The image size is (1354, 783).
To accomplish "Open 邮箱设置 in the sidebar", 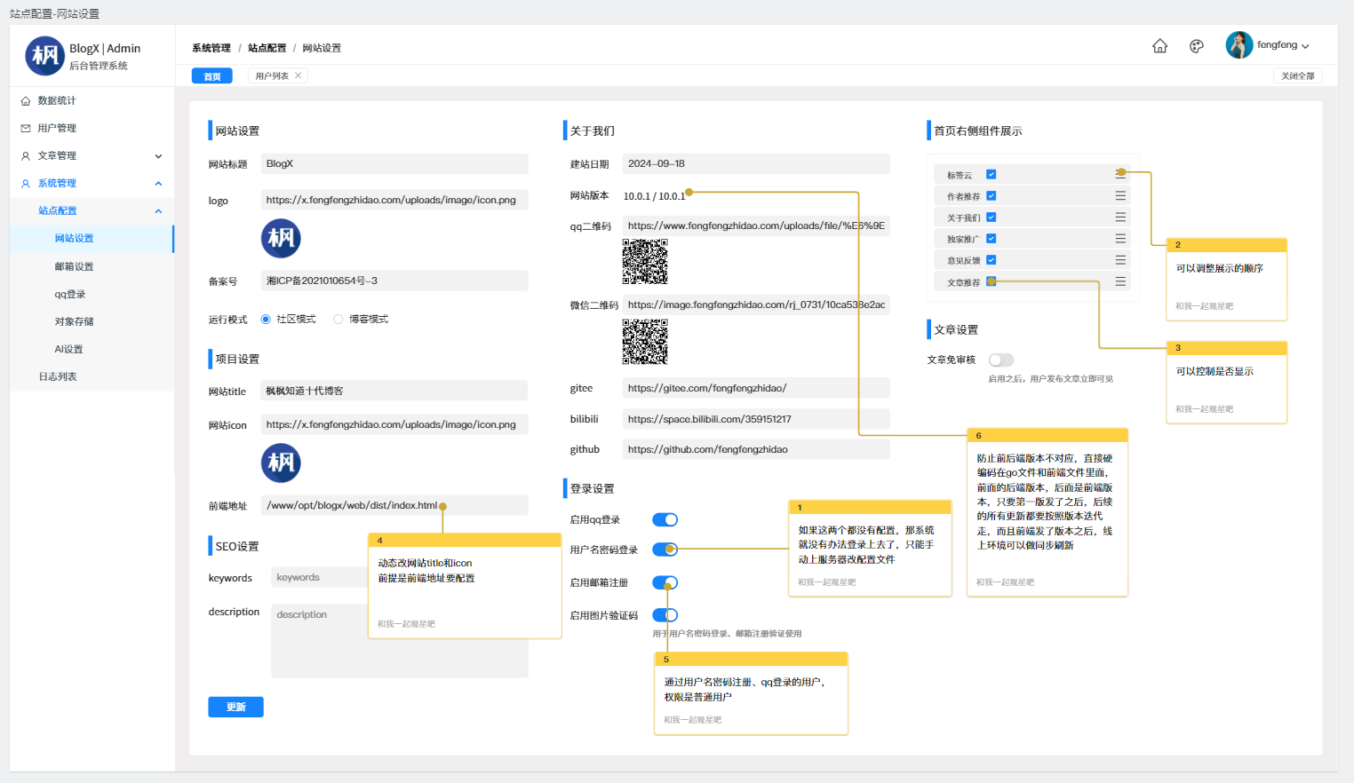I will [x=74, y=266].
